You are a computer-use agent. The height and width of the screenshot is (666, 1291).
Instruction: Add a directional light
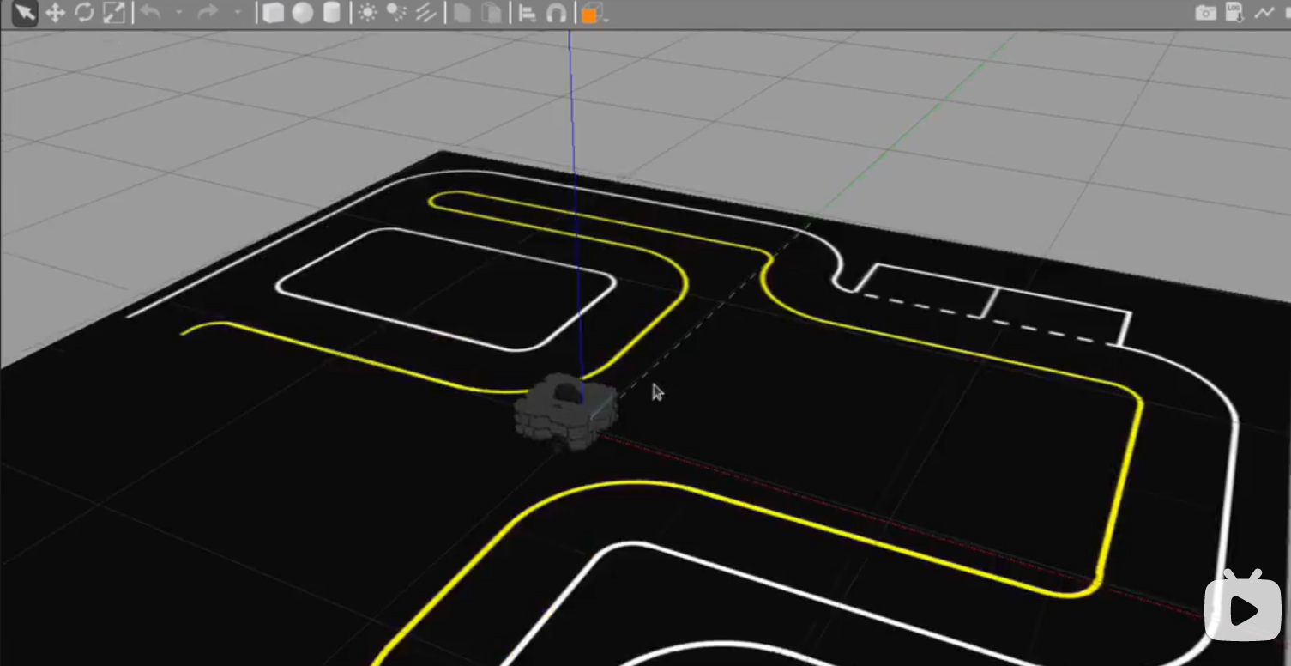coord(426,13)
